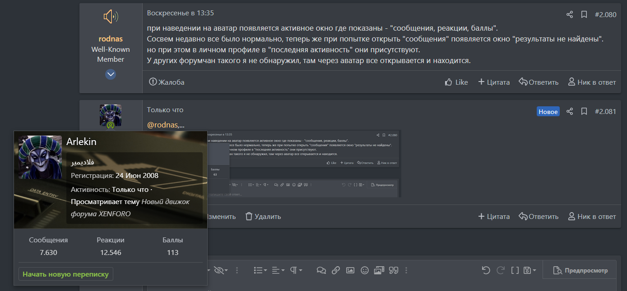Insert a conversation mention via speech-bubbles icon

click(321, 270)
